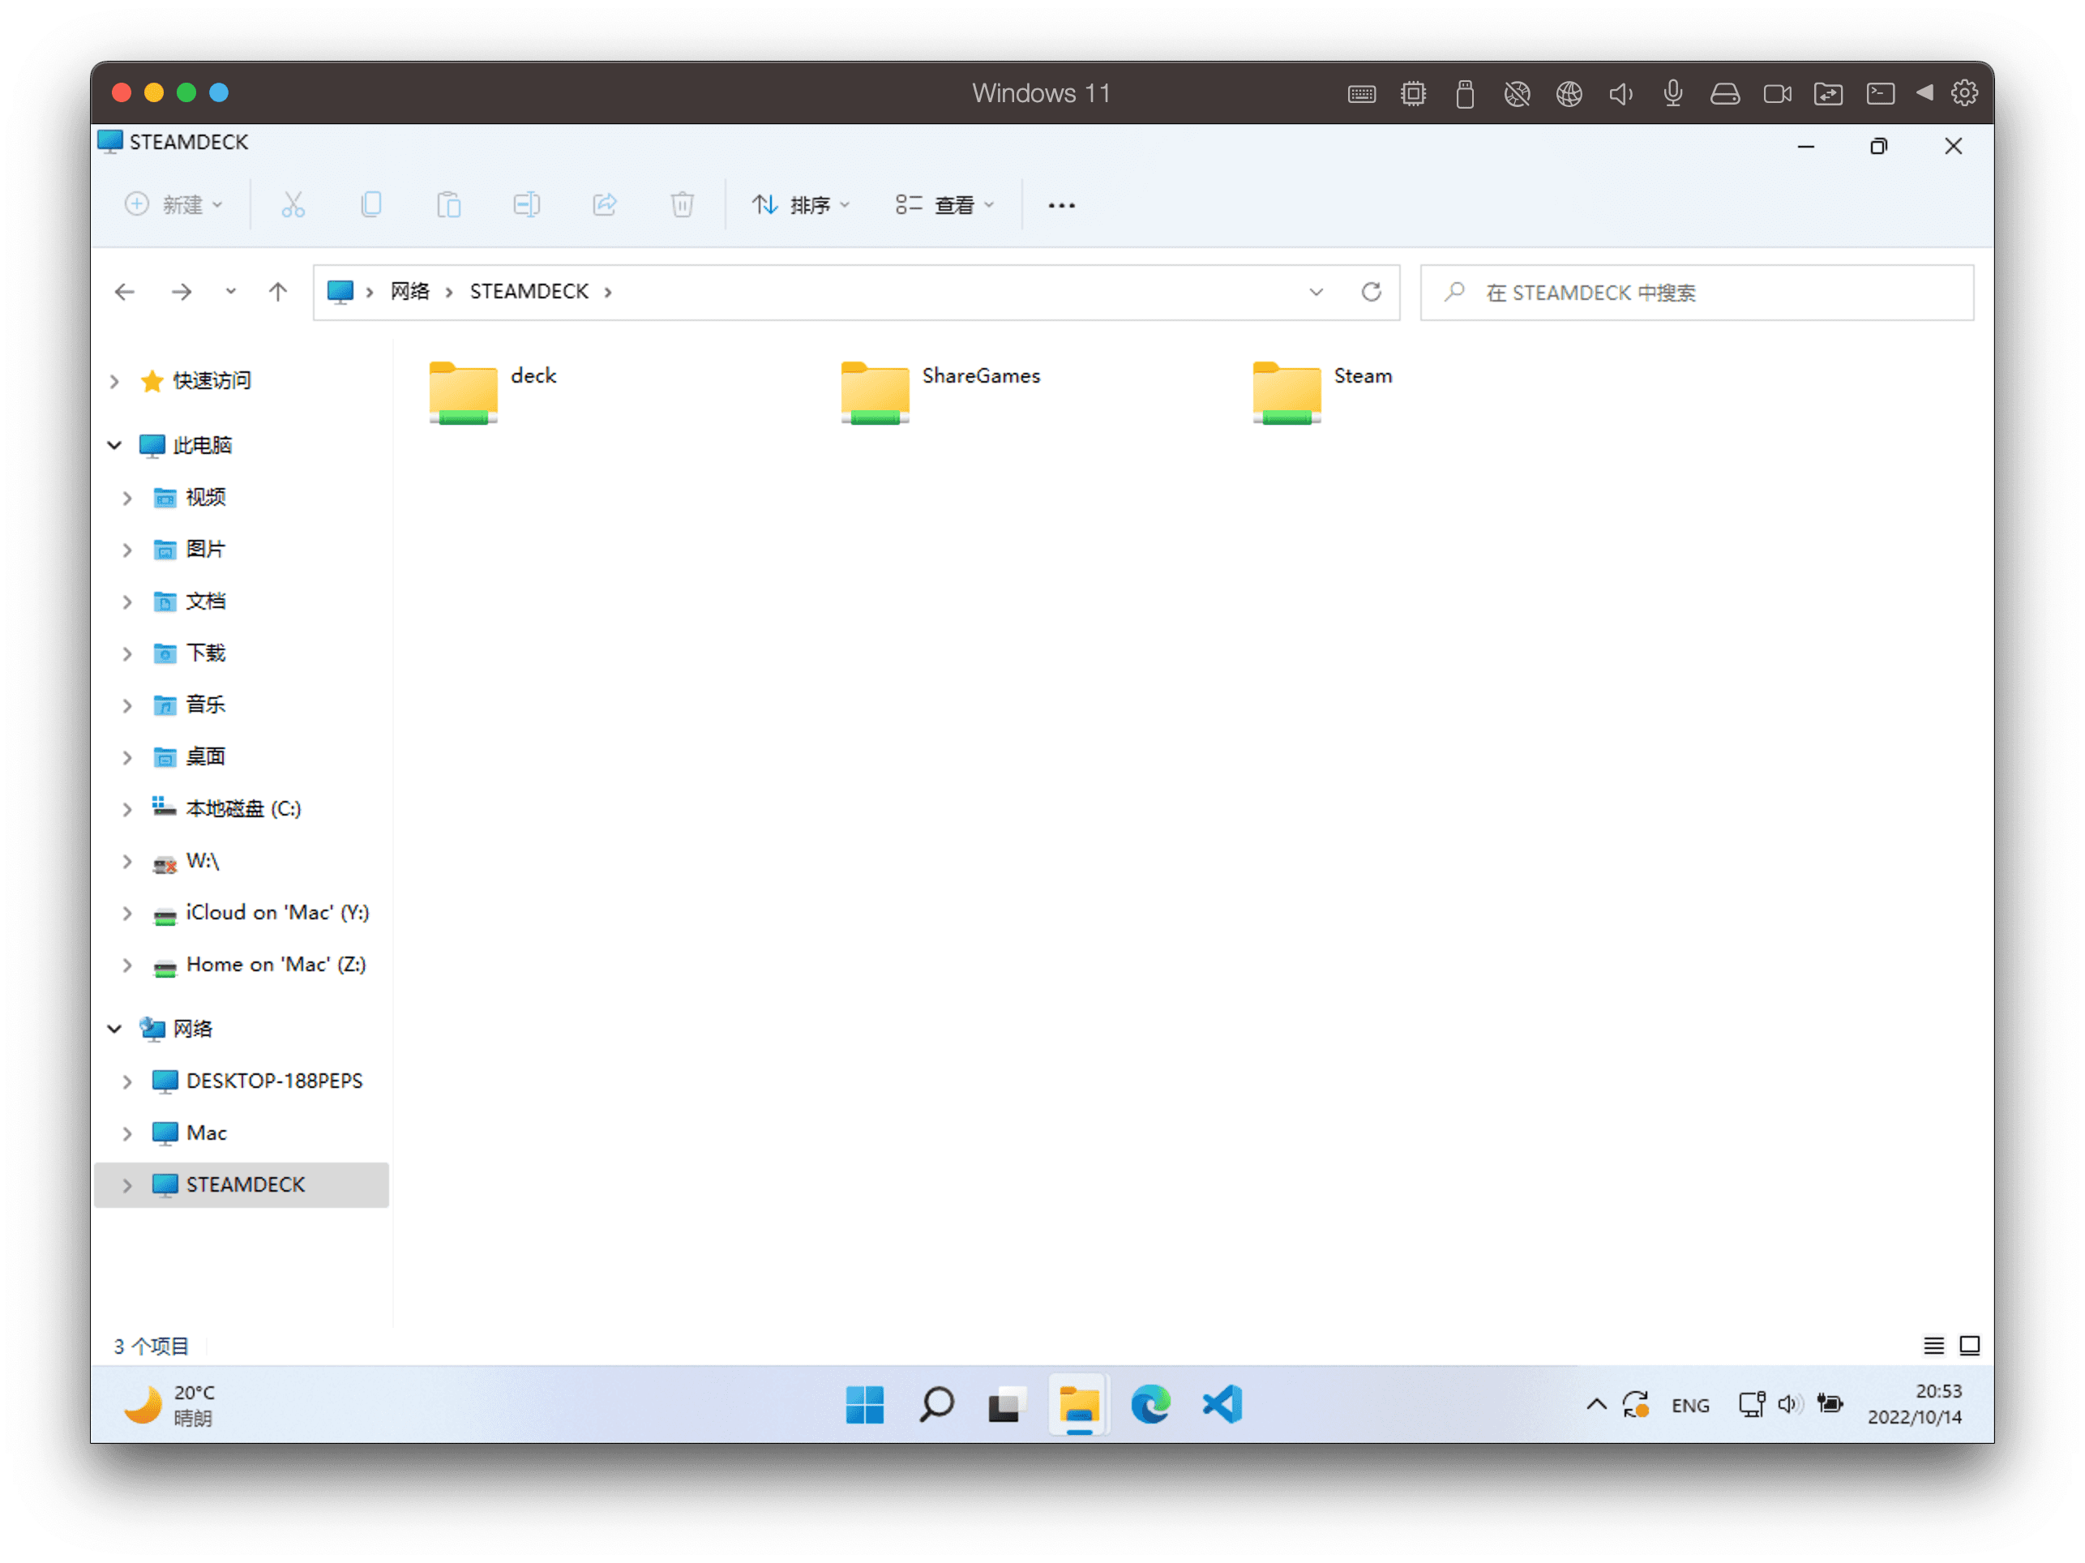
Task: Click the microphone icon in Parallels titlebar
Action: click(x=1672, y=93)
